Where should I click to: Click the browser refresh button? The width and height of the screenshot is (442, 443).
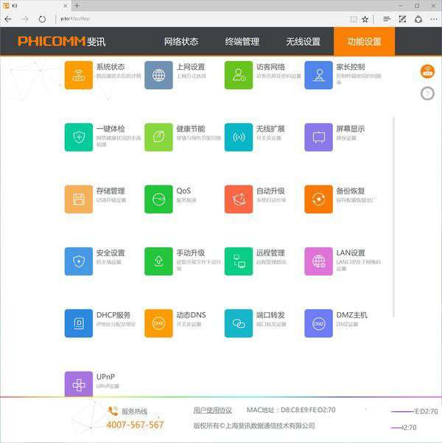(x=41, y=19)
